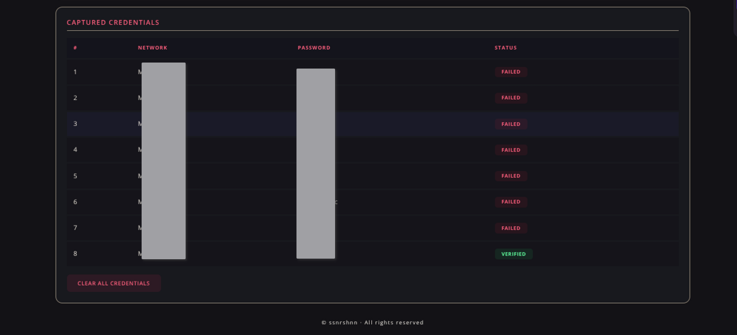Image resolution: width=737 pixels, height=335 pixels.
Task: Select row number 3 in the table
Action: pyautogui.click(x=75, y=124)
